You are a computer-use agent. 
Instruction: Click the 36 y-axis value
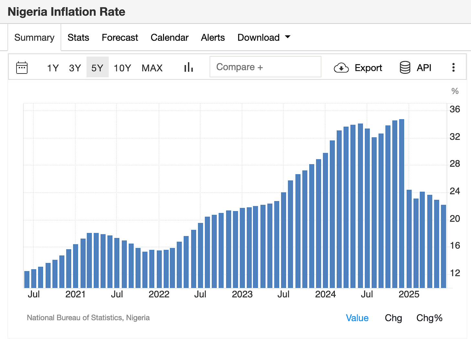click(x=455, y=109)
